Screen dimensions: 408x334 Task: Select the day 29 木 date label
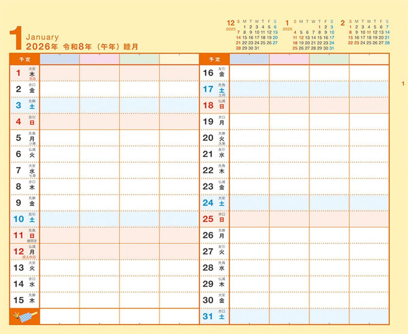[x=214, y=284]
